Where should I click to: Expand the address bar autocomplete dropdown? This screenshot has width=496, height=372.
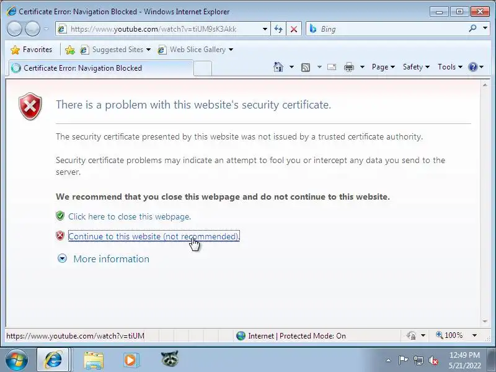[265, 29]
